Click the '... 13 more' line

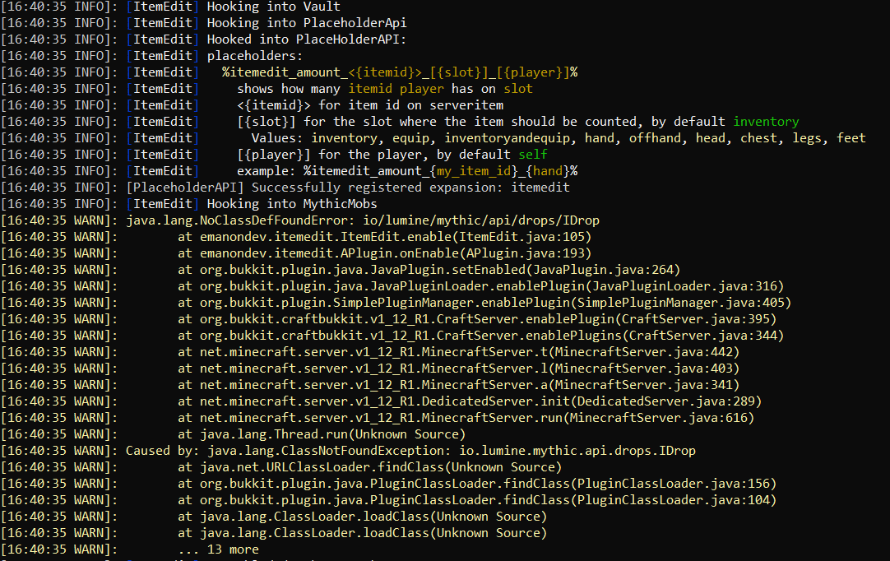pos(218,549)
